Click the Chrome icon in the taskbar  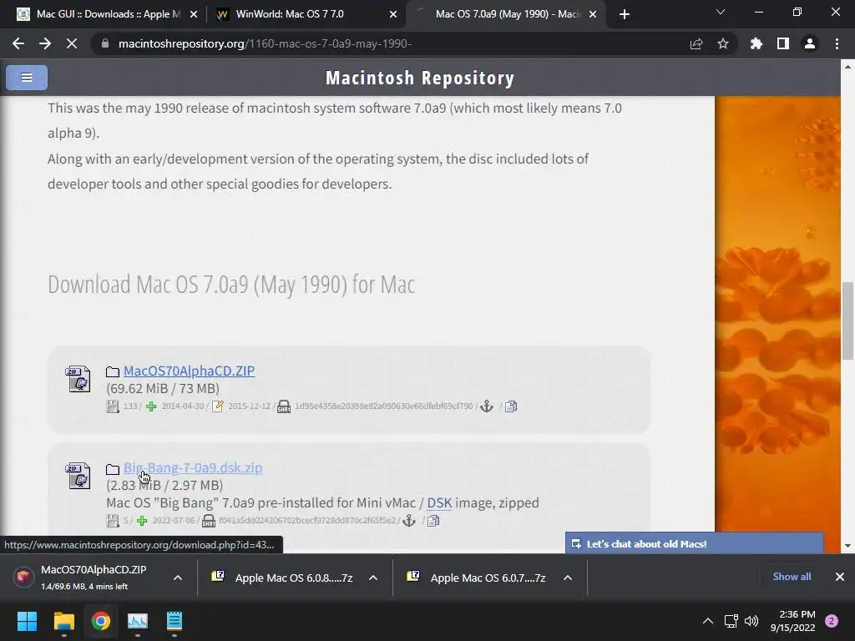(101, 621)
